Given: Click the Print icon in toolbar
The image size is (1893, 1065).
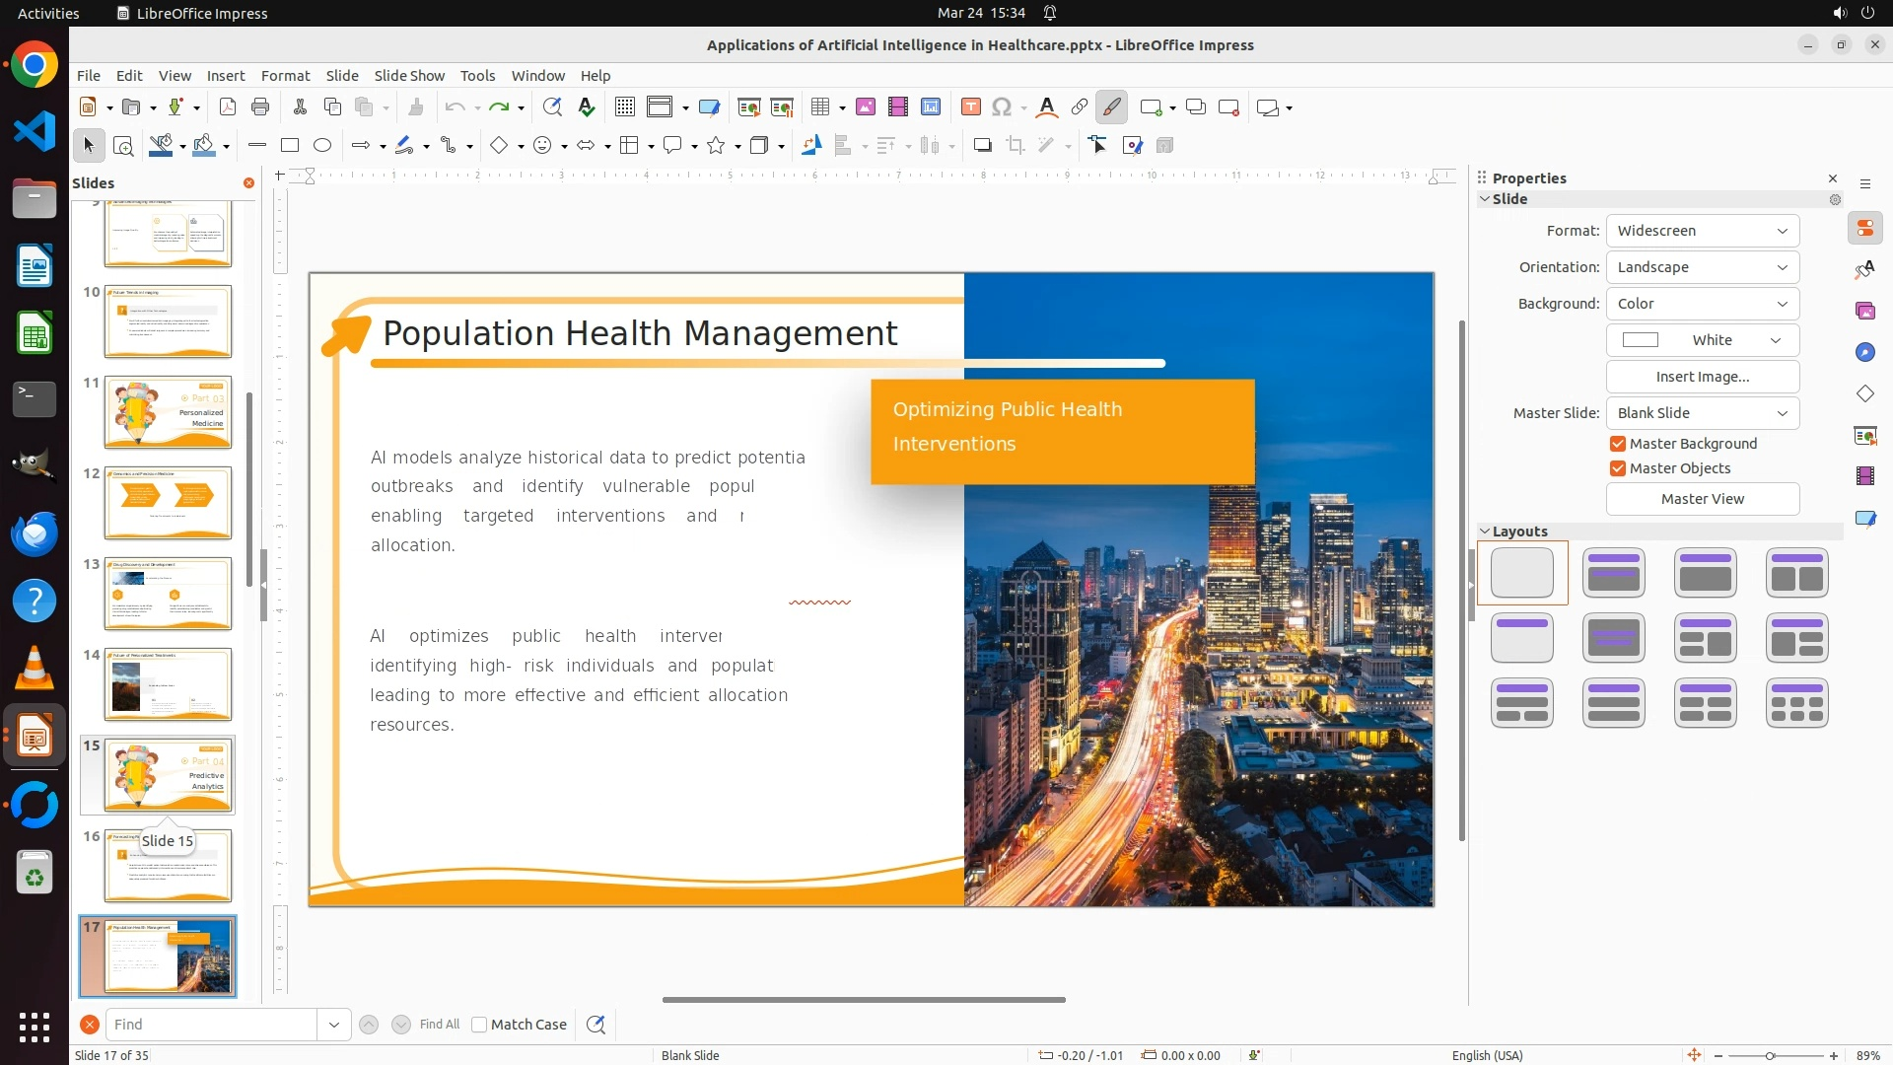Looking at the screenshot, I should pos(260,106).
